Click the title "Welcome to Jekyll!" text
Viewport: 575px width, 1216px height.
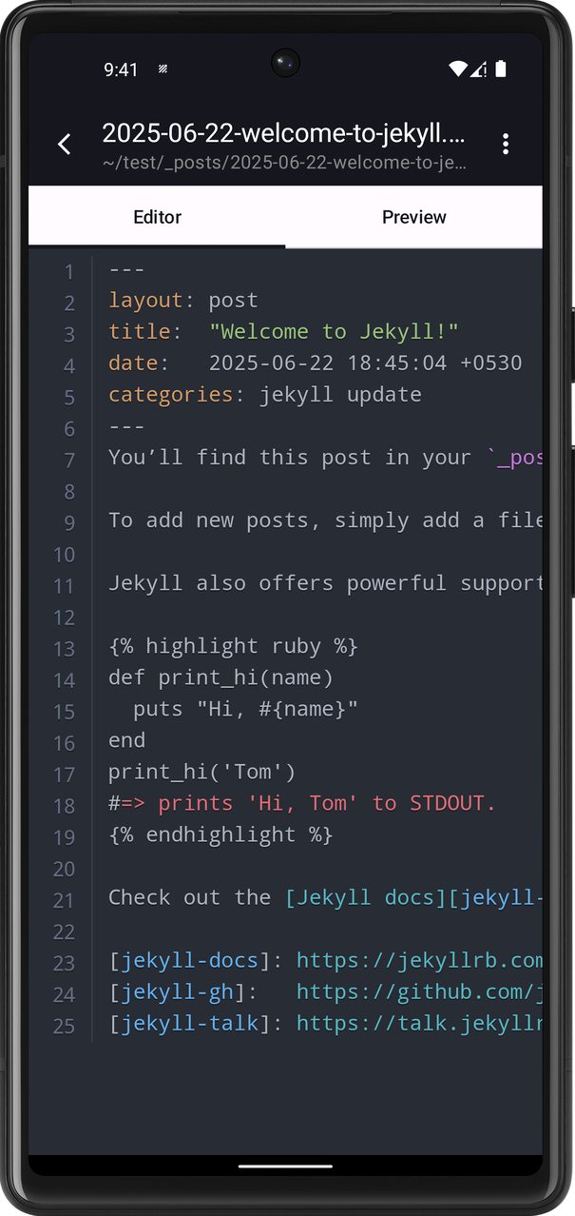click(x=334, y=332)
